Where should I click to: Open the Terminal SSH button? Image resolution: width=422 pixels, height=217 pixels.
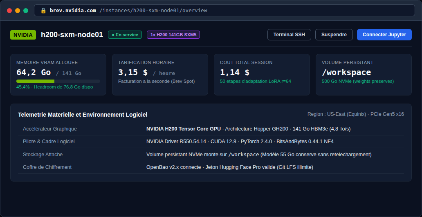tap(290, 35)
